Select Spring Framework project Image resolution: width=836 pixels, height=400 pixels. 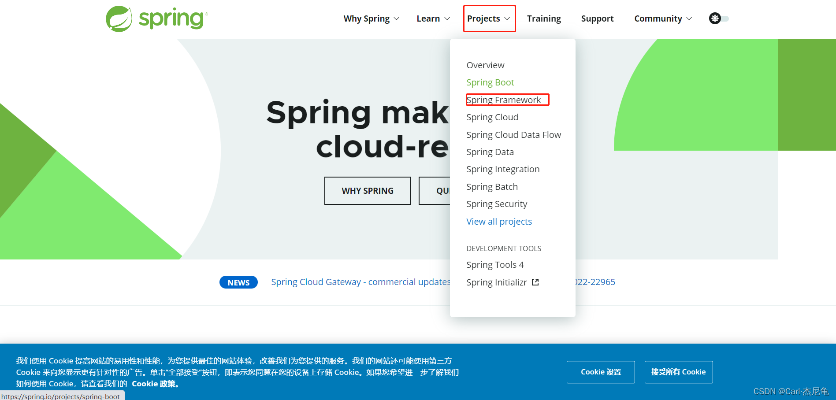[504, 100]
